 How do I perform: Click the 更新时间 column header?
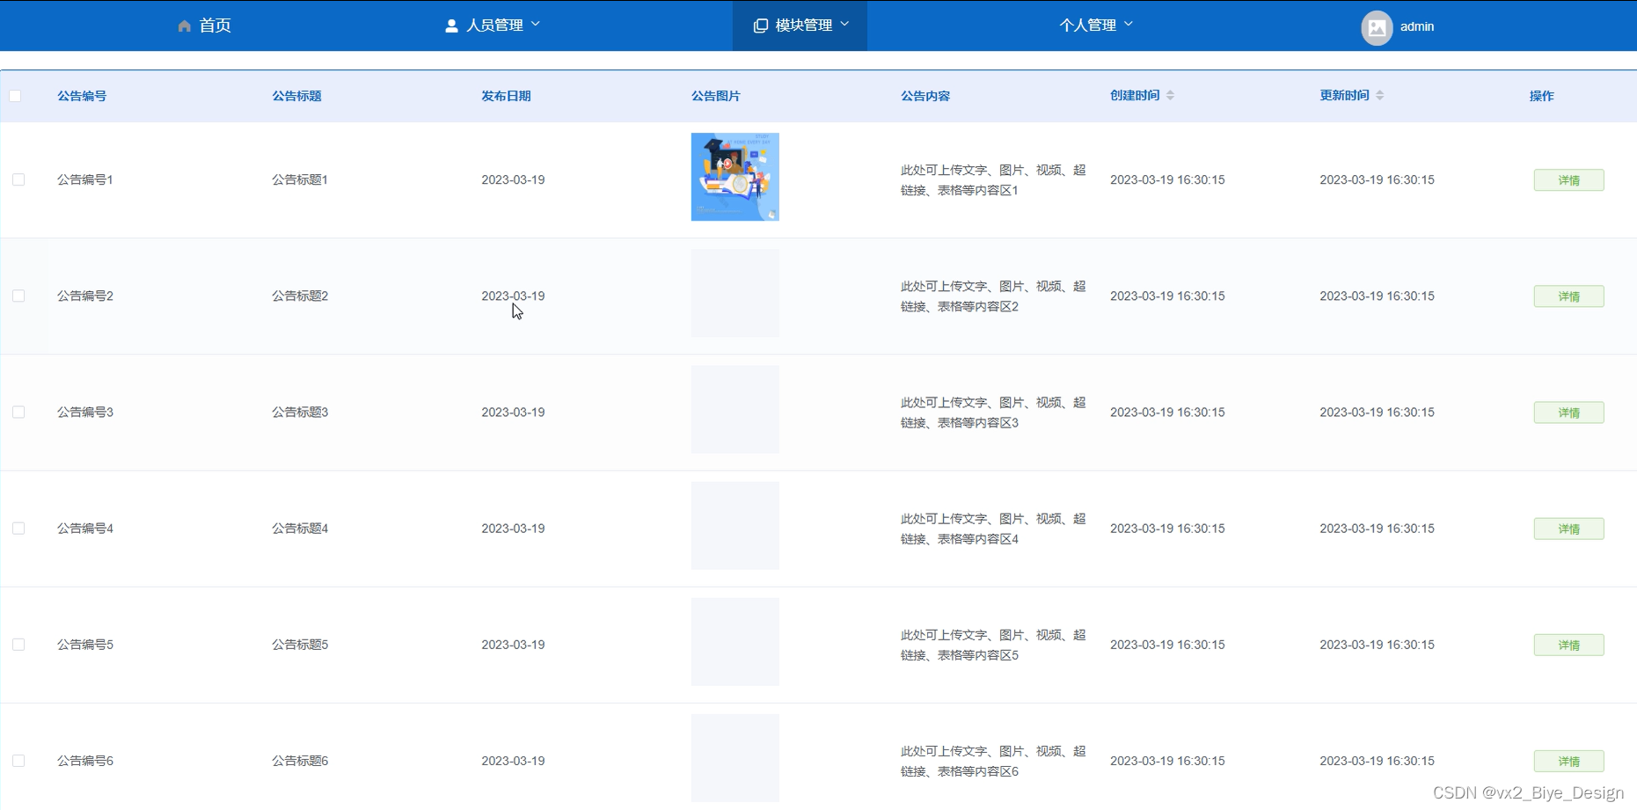click(x=1344, y=95)
